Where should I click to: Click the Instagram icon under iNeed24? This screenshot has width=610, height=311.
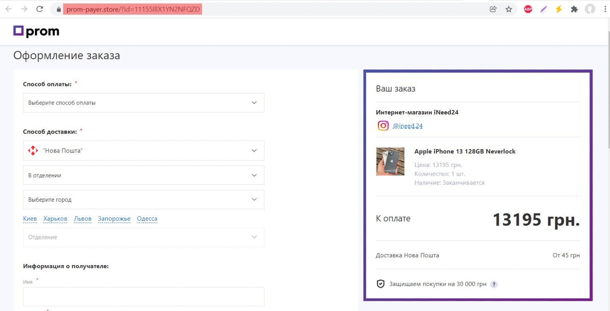pyautogui.click(x=383, y=126)
